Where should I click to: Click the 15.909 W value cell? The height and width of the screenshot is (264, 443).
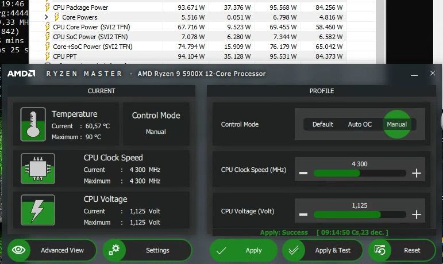237,47
